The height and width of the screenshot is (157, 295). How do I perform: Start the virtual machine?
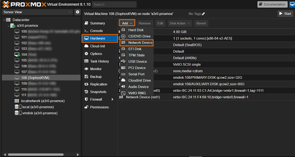tap(285, 13)
